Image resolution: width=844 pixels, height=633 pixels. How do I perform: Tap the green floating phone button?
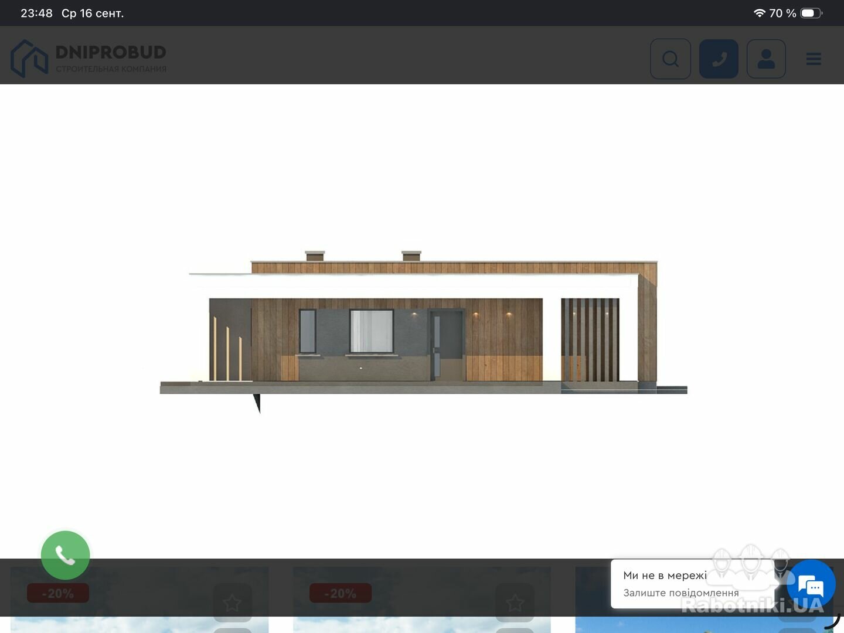tap(65, 555)
